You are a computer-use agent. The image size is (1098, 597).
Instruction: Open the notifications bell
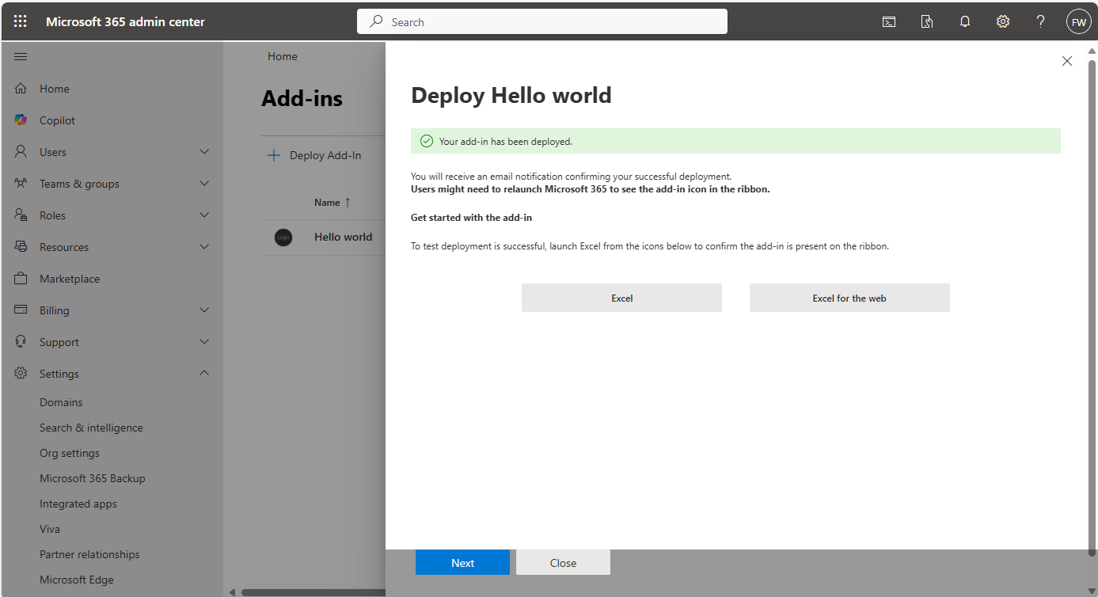[x=965, y=21]
